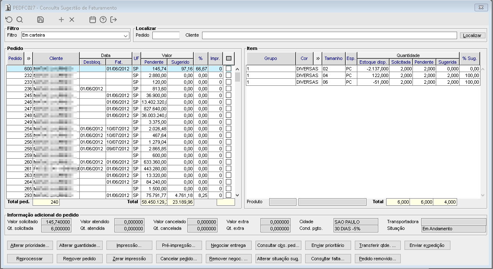Click into the Pedido search field
493x269 pixels.
pyautogui.click(x=166, y=35)
